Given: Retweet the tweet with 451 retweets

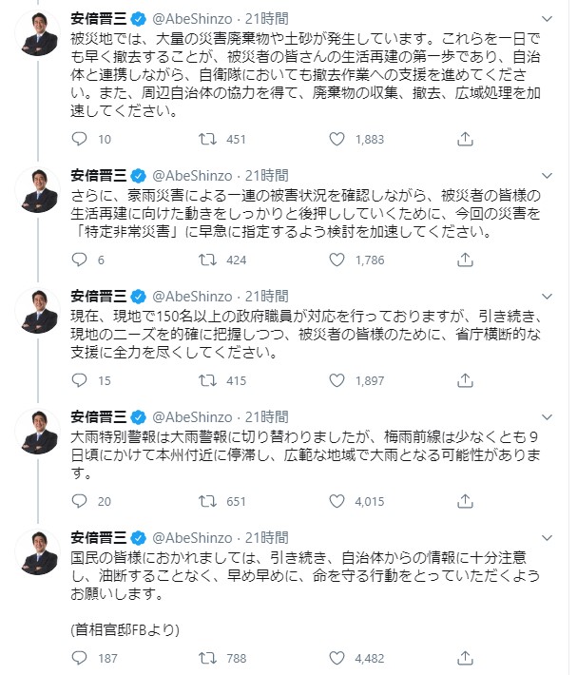Looking at the screenshot, I should (204, 139).
